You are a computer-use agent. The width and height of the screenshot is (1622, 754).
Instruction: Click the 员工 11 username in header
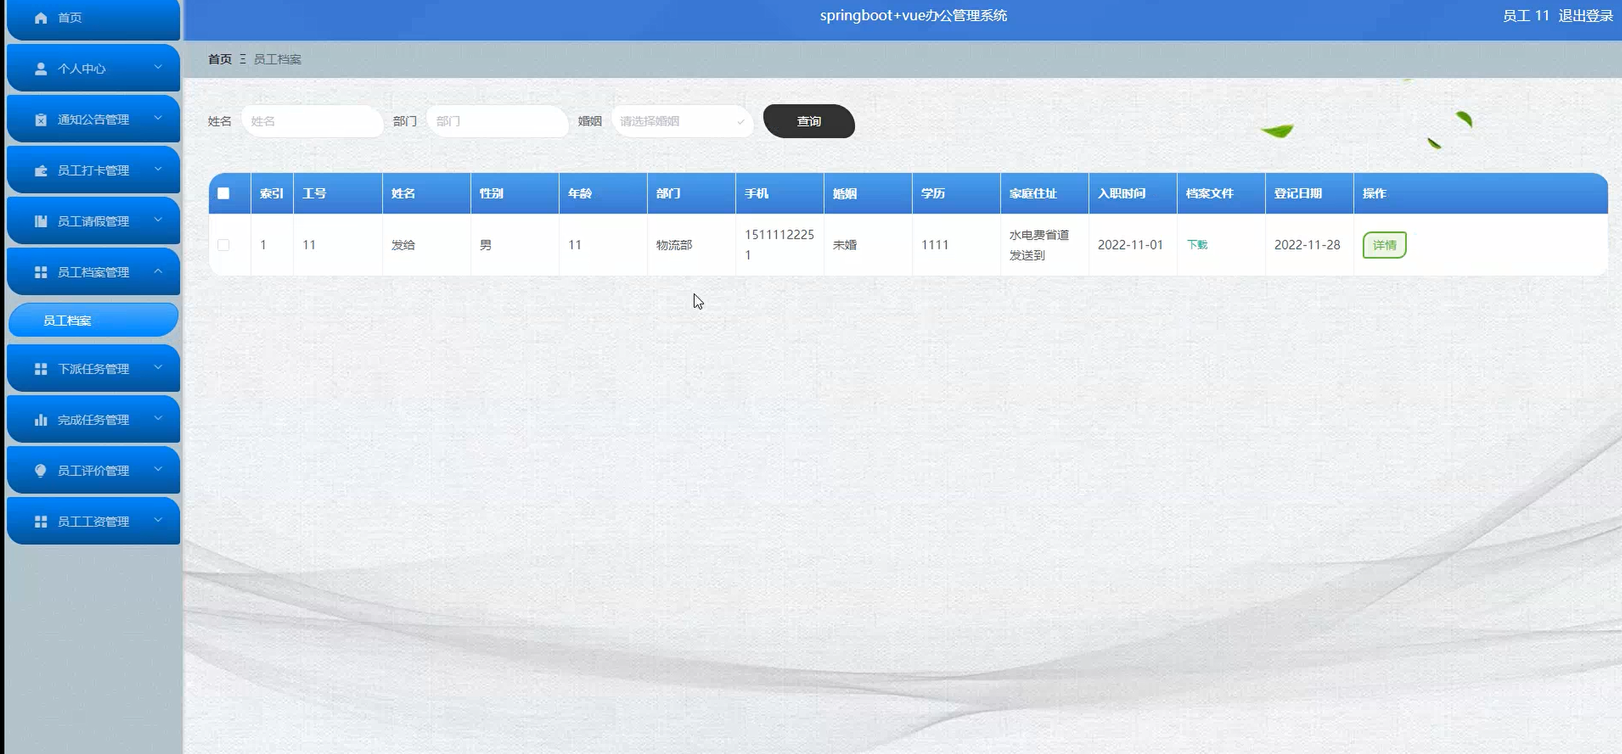[x=1526, y=15]
